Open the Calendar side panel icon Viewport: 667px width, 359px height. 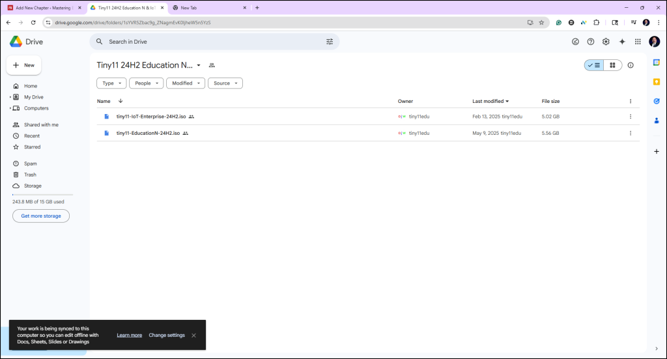tap(657, 63)
